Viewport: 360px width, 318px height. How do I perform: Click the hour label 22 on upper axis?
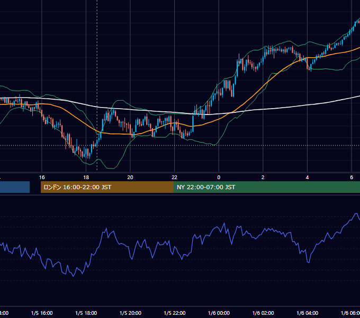175,178
